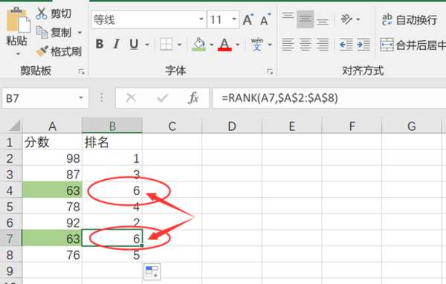The width and height of the screenshot is (446, 284).
Task: Click the Wrap Text (自动换行) button
Action: tap(410, 19)
